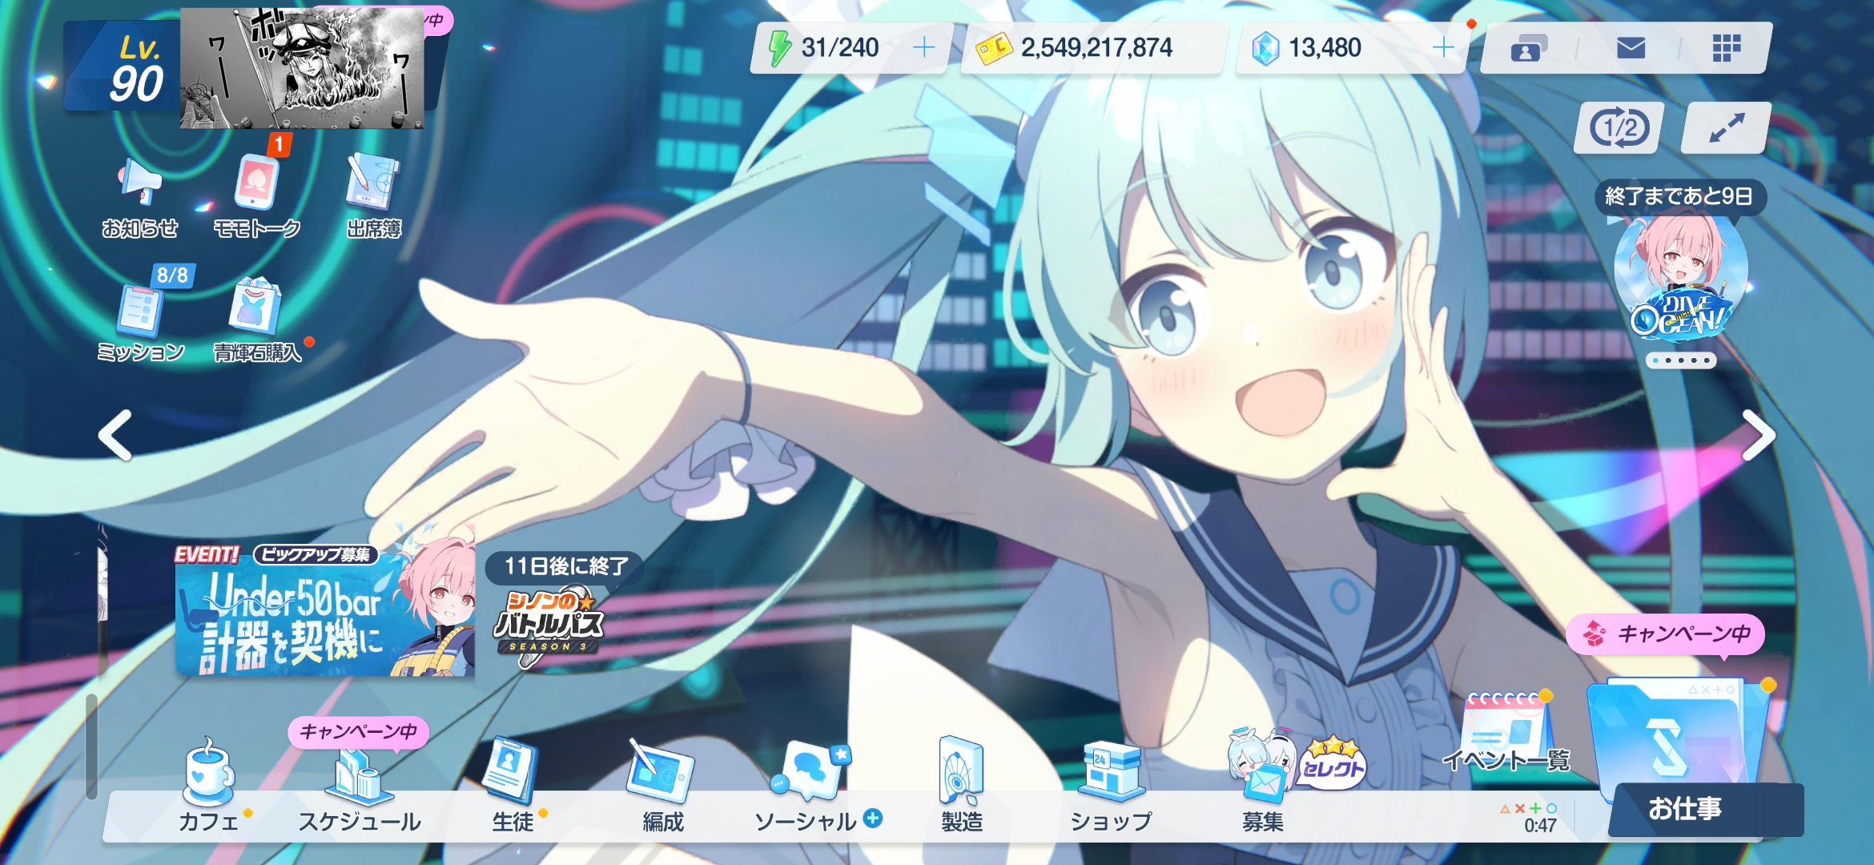Viewport: 1874px width, 865px height.
Task: Open the ソーシャル social menu
Action: (x=807, y=787)
